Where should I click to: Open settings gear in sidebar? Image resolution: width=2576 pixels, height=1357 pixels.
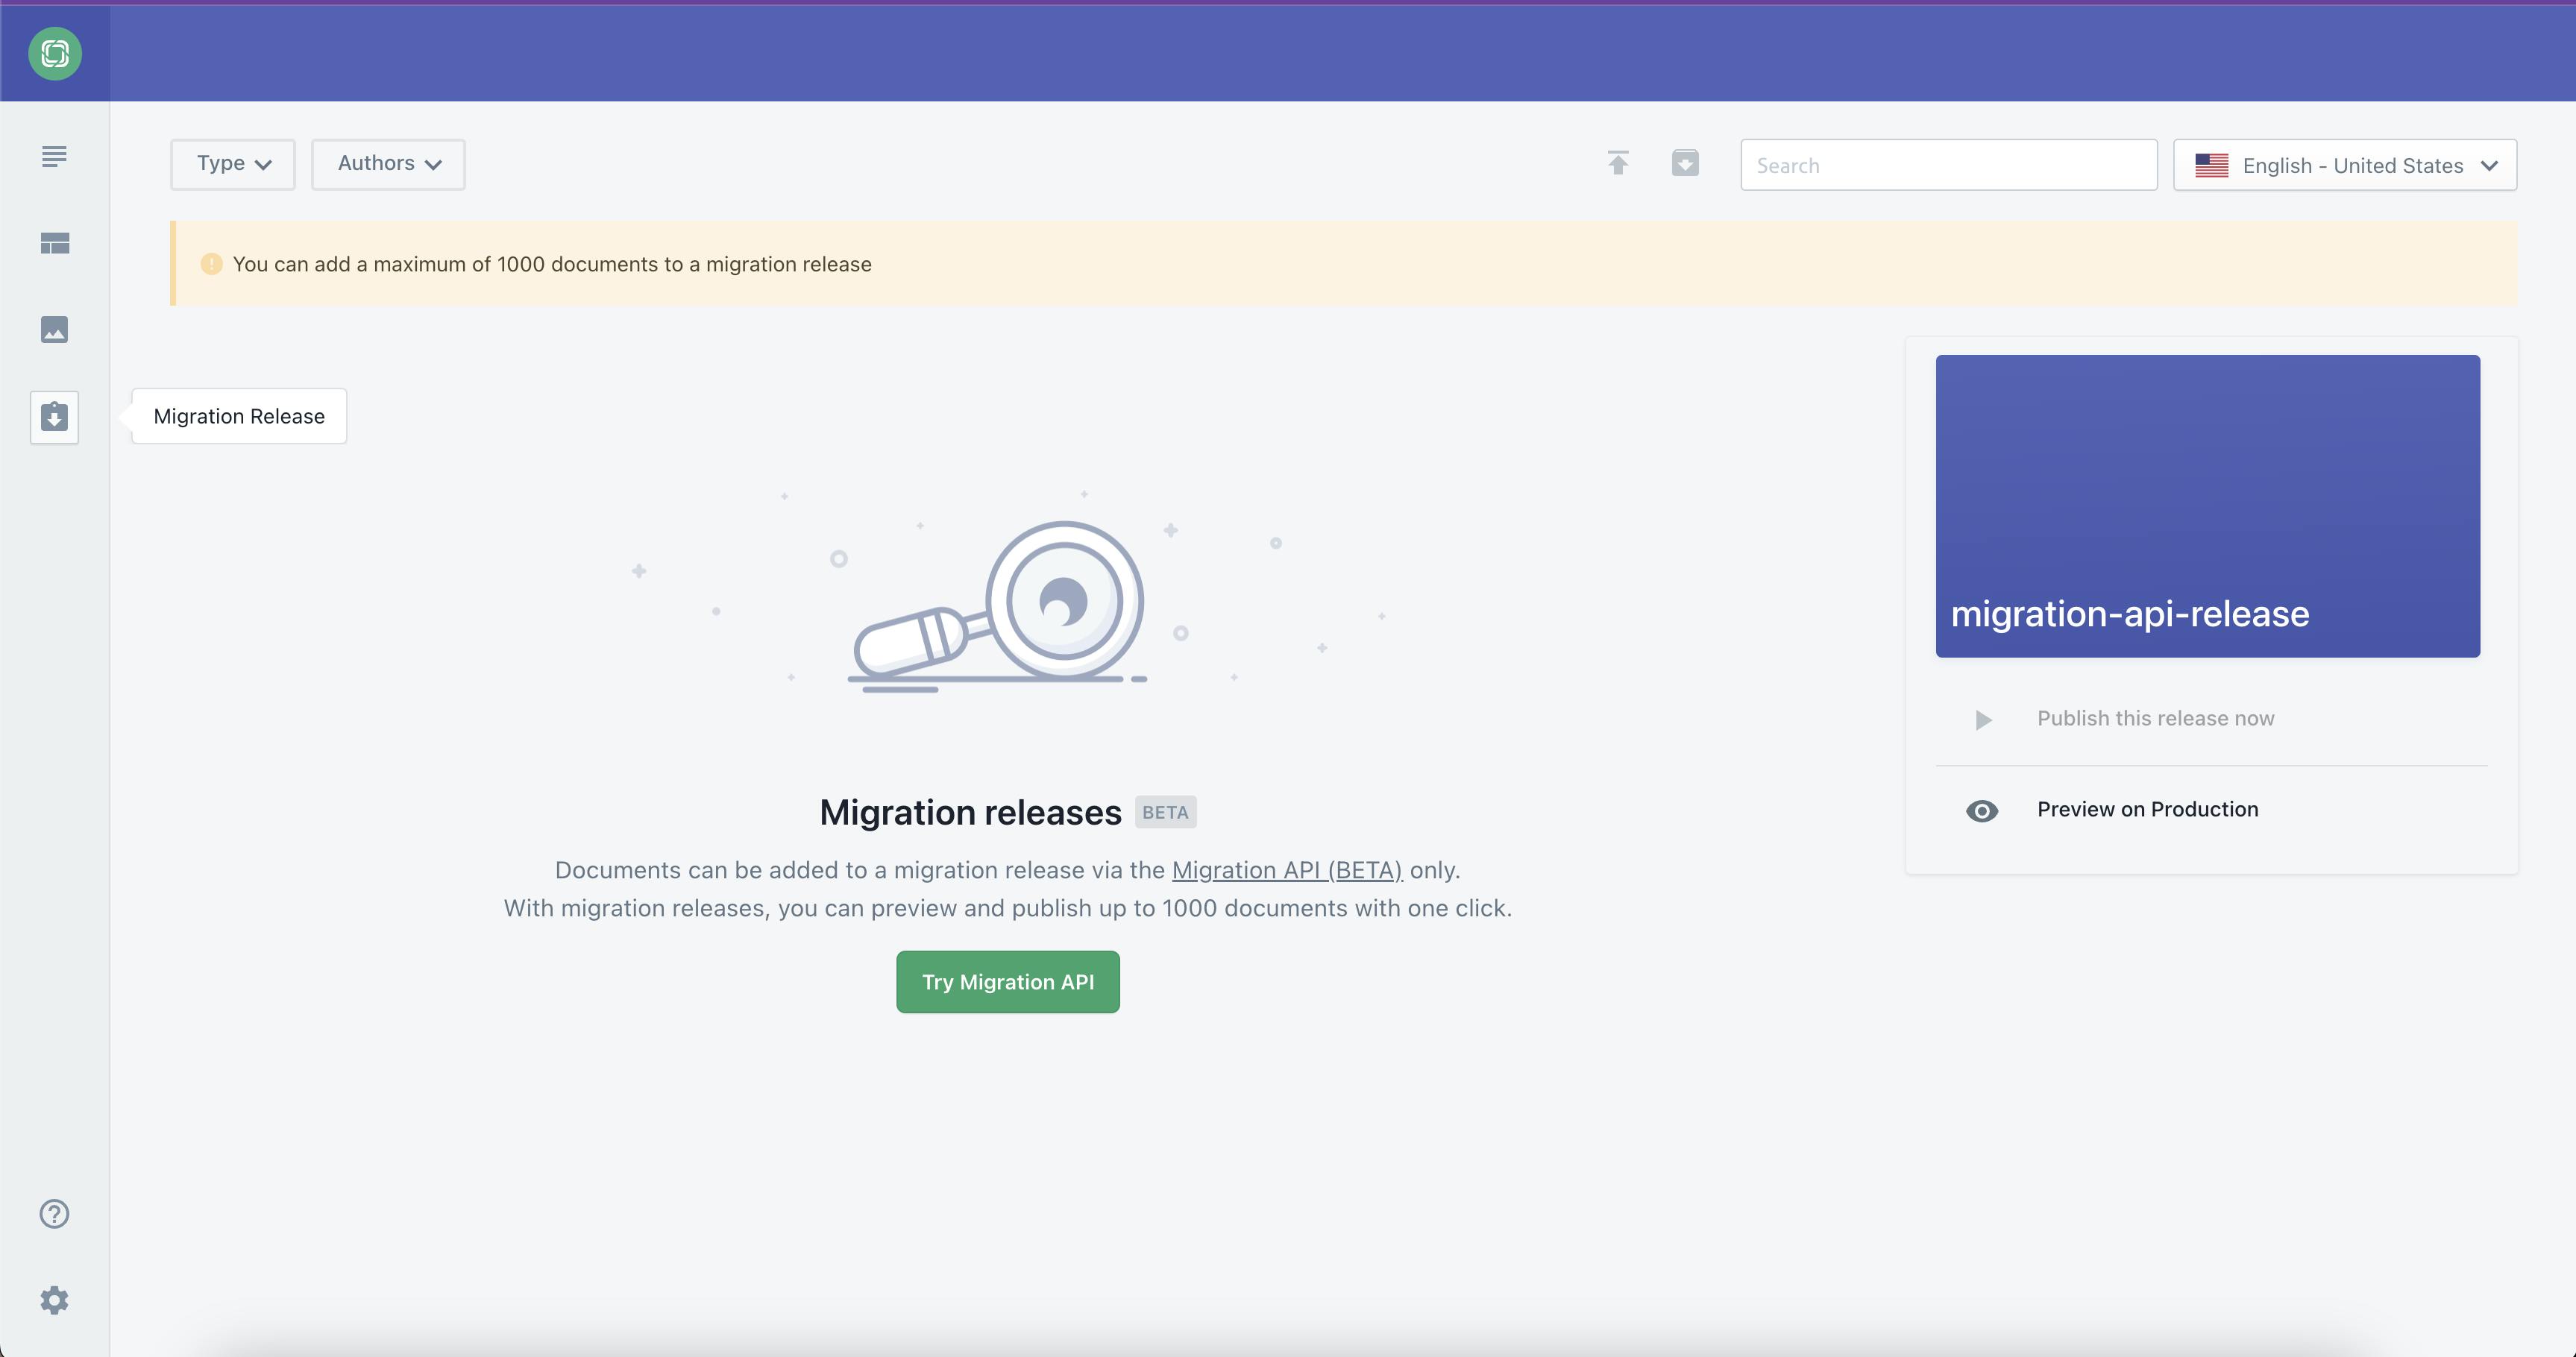click(x=55, y=1300)
